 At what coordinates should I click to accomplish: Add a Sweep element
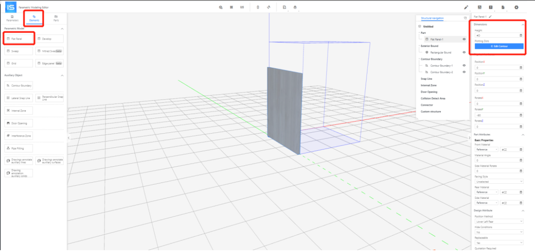[x=19, y=51]
